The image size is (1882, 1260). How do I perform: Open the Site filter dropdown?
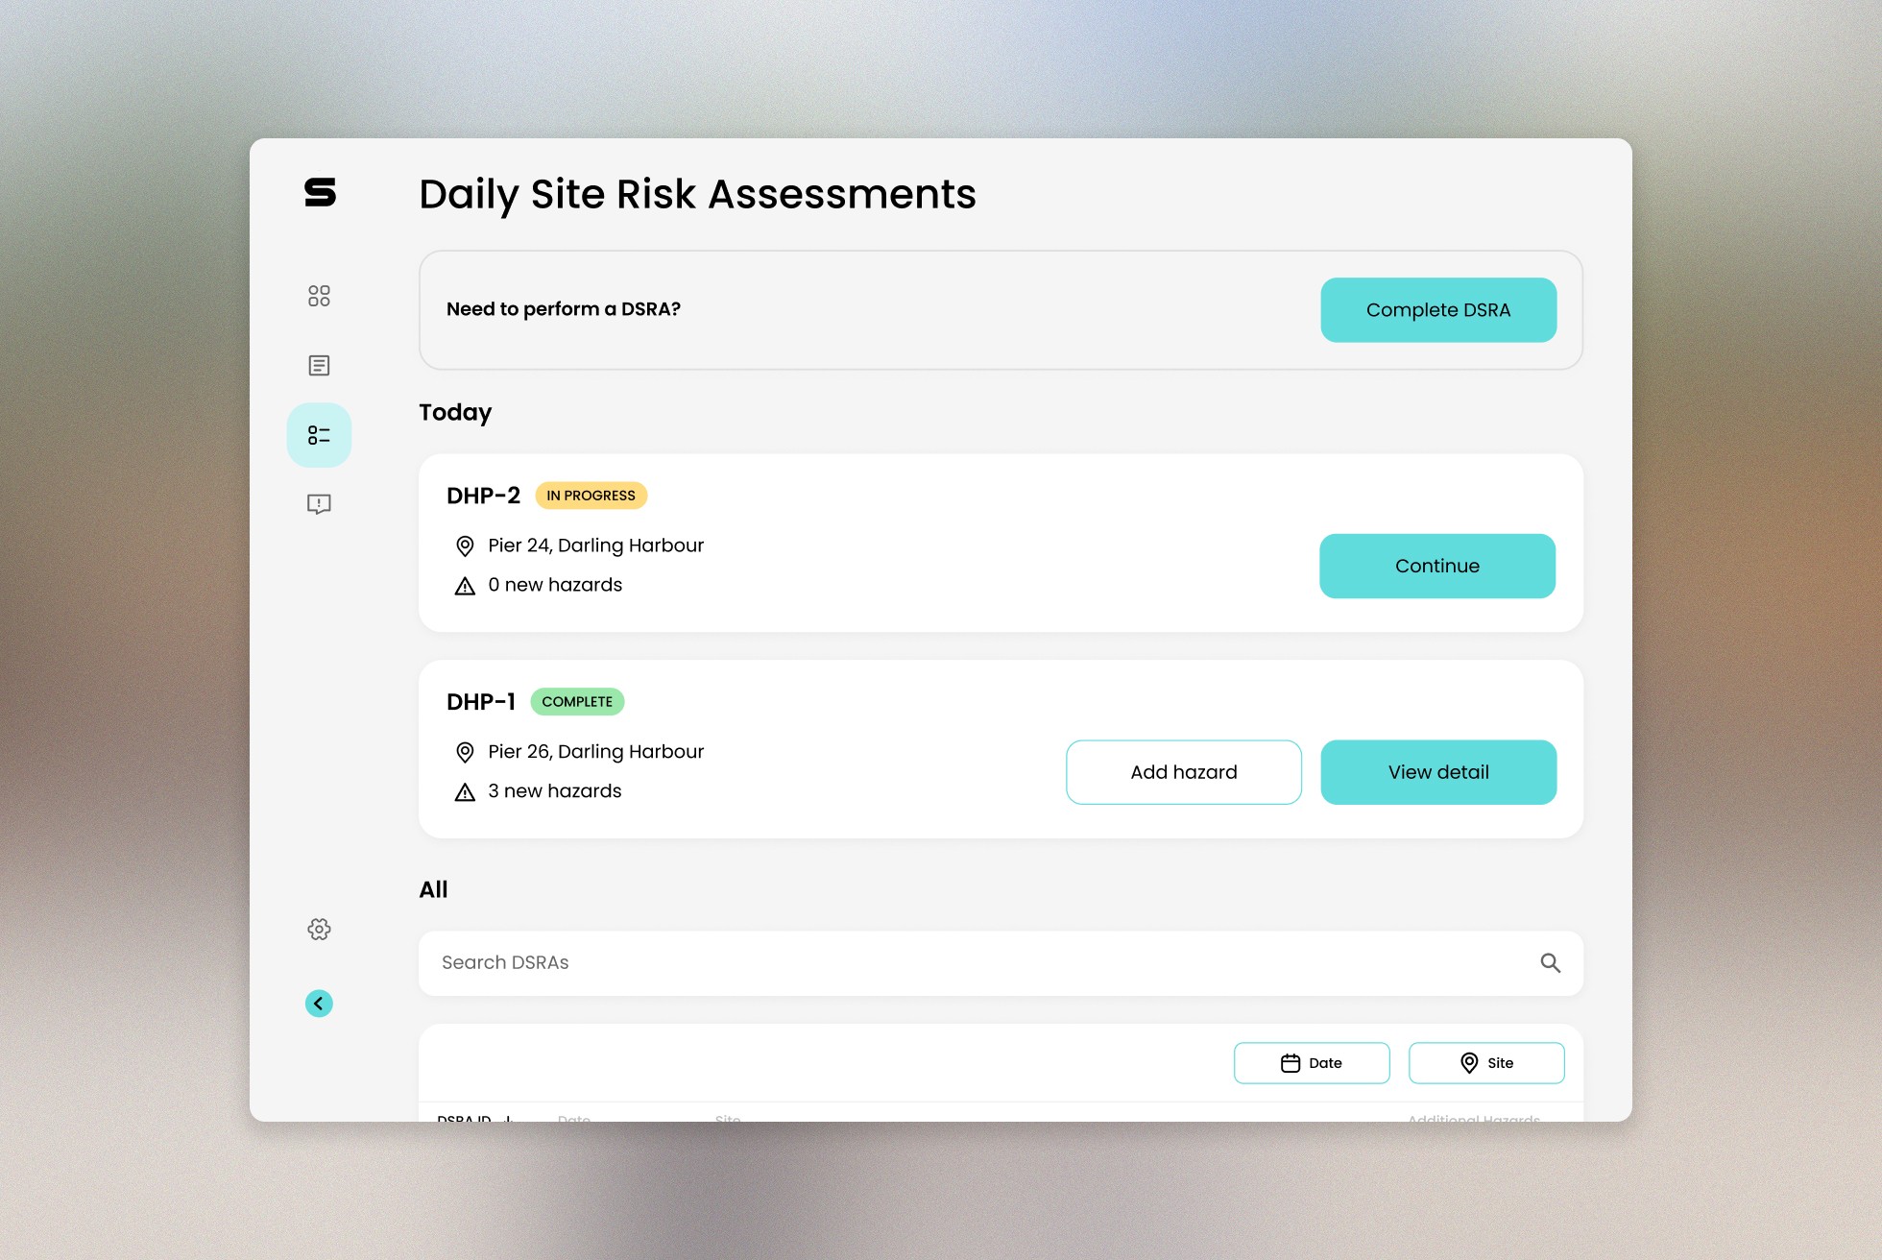pyautogui.click(x=1485, y=1063)
